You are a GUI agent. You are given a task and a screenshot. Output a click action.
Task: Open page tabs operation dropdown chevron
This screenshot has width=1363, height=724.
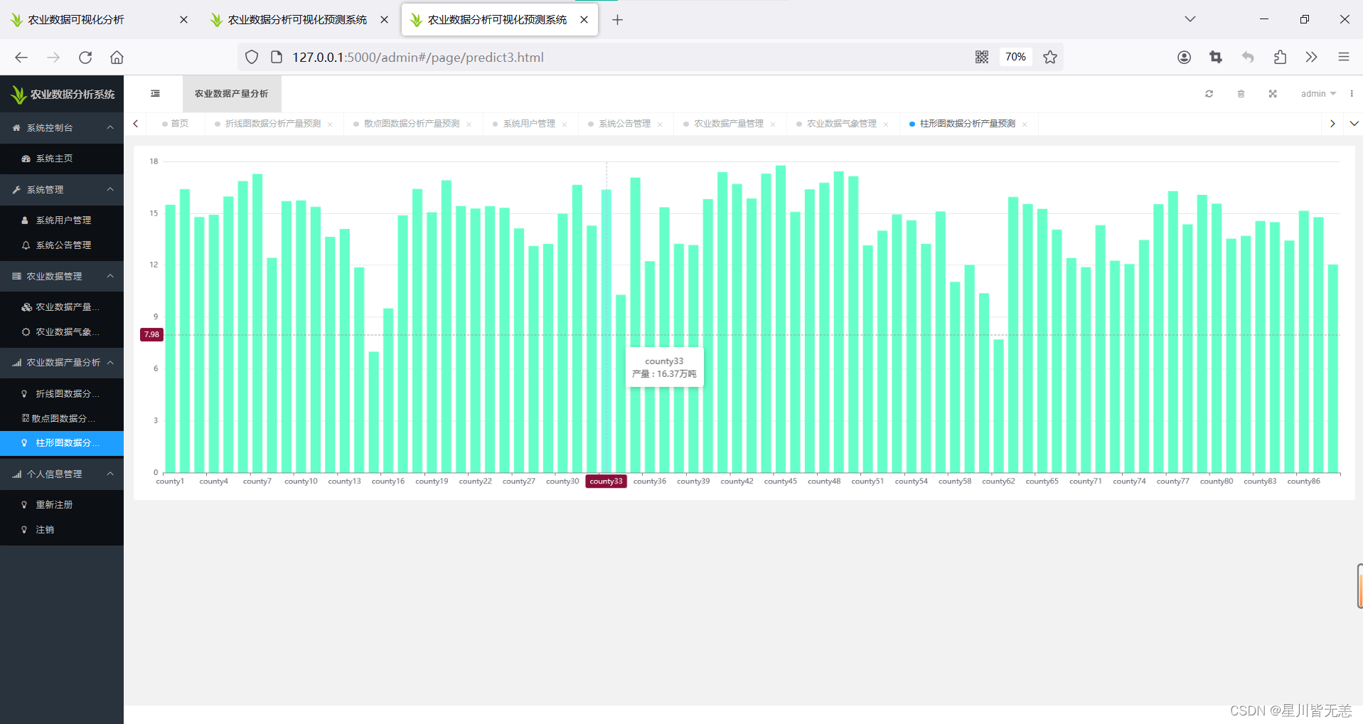pos(1354,124)
